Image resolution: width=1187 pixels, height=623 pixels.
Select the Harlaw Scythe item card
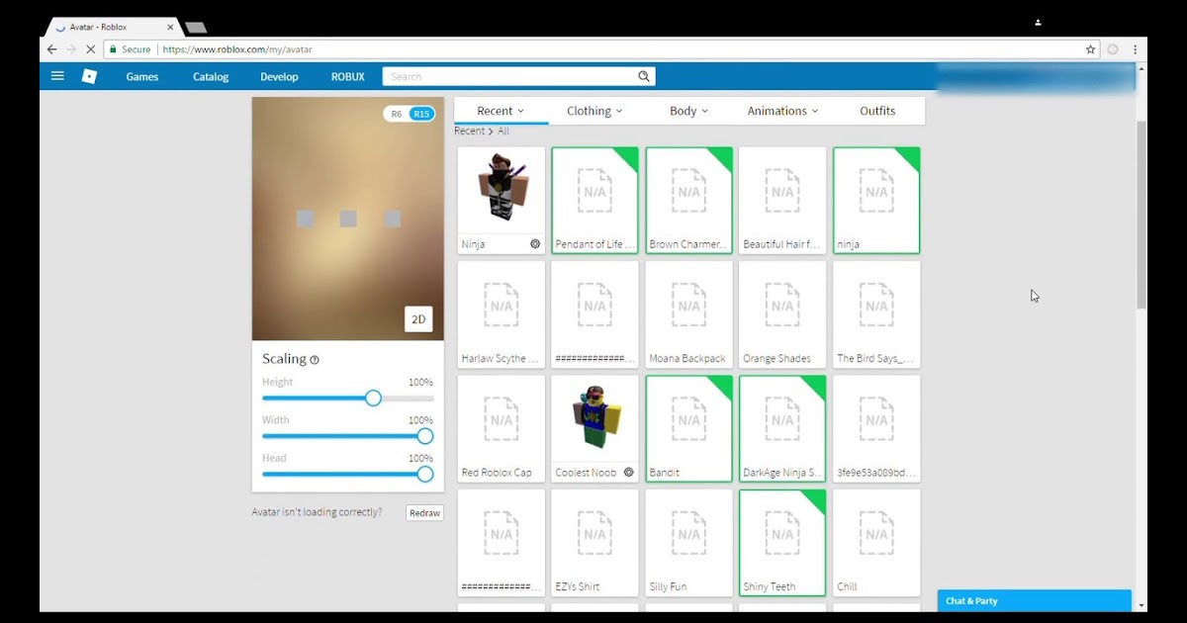pos(502,314)
